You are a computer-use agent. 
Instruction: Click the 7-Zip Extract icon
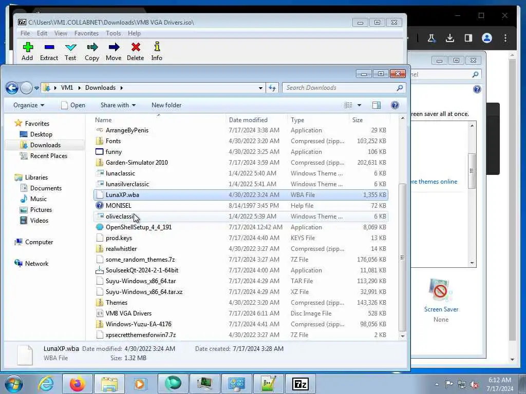click(x=49, y=47)
